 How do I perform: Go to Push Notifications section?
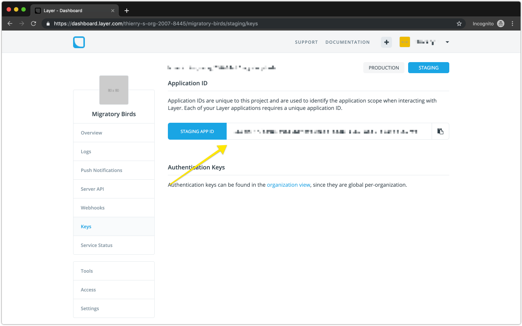(114, 170)
